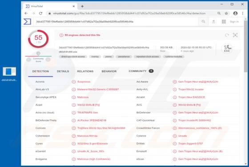Image resolution: width=249 pixels, height=167 pixels.
Task: Open the RELATIONS tab
Action: (85, 72)
